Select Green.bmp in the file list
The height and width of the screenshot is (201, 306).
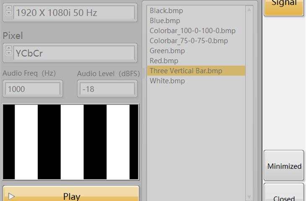click(x=196, y=51)
